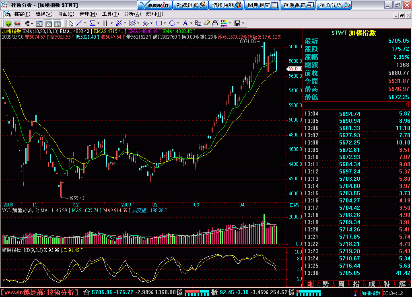Viewport: 412px width, 297px height.
Task: Select the 13:30 tick row
Action: 357,273
